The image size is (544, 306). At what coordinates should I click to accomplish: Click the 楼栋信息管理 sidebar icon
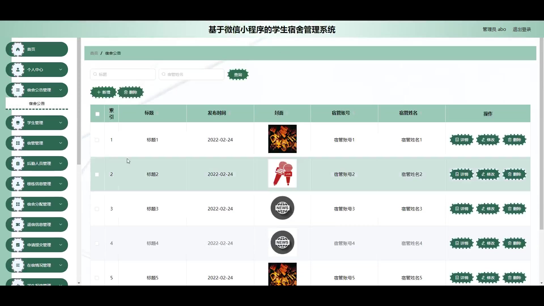coord(18,184)
